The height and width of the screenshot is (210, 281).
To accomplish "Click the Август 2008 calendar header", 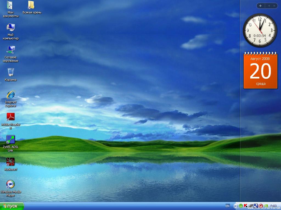I will (260, 59).
